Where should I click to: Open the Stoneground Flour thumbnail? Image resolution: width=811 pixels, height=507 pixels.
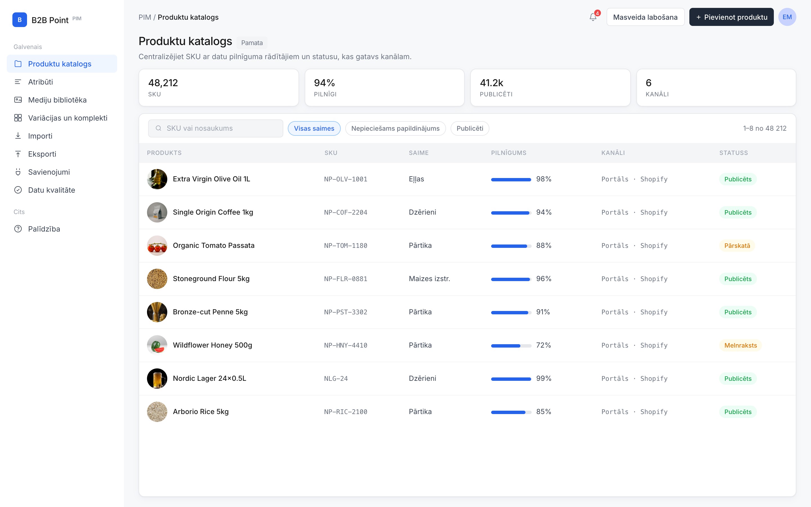click(x=157, y=279)
